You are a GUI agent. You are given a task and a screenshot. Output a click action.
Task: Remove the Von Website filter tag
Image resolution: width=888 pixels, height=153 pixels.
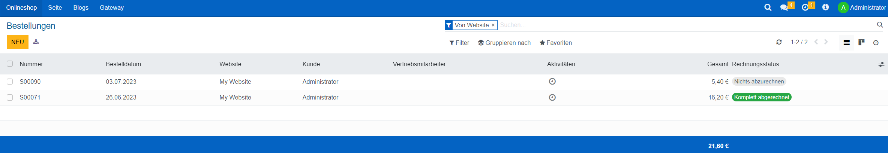tap(493, 25)
